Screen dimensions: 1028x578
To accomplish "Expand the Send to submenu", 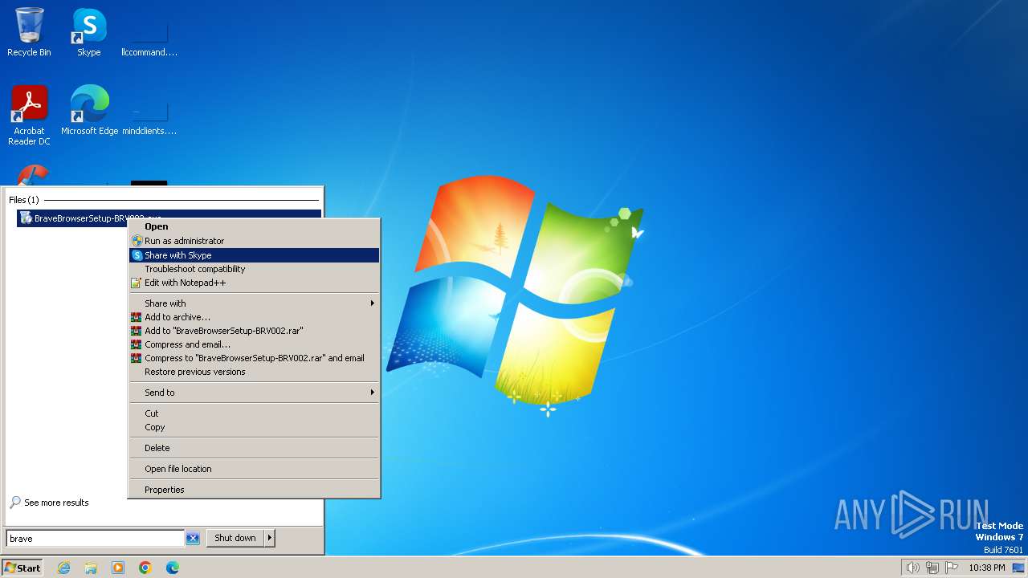I will [254, 393].
